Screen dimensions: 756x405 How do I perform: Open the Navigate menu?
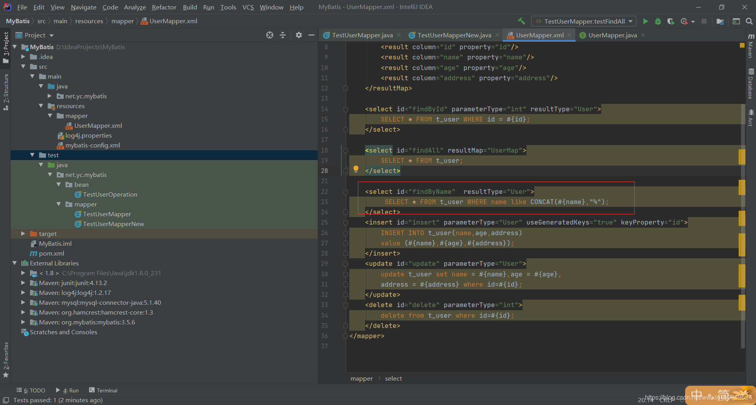(x=83, y=7)
